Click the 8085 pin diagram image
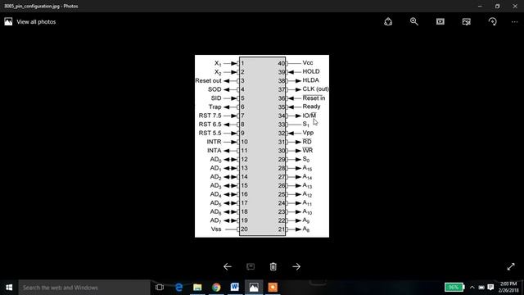 pyautogui.click(x=262, y=146)
